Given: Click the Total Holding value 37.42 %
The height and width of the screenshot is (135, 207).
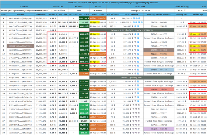Looking at the screenshot, I should pos(181,11).
